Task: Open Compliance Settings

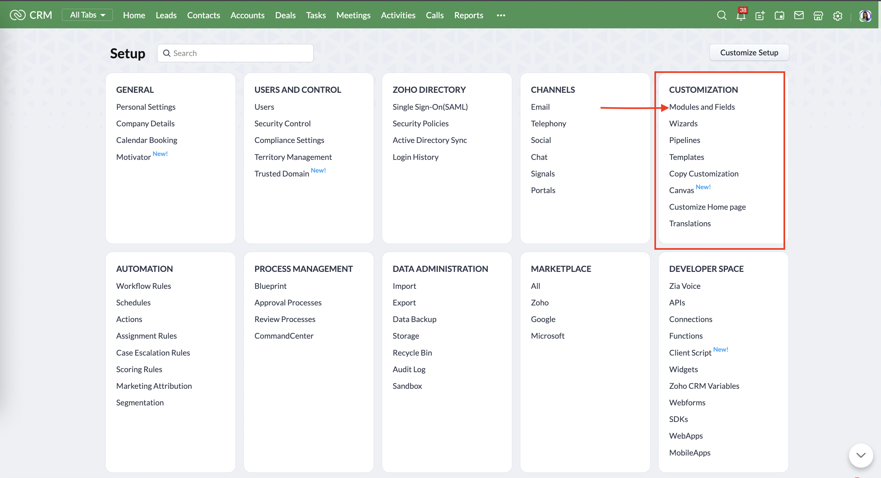Action: 289,140
